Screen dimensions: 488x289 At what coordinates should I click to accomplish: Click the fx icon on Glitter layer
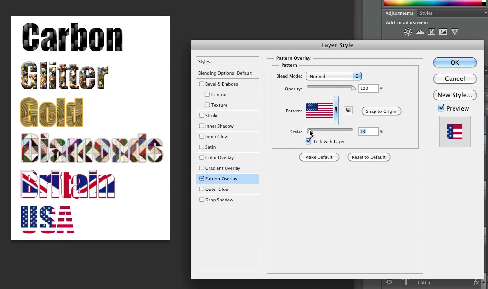click(476, 282)
